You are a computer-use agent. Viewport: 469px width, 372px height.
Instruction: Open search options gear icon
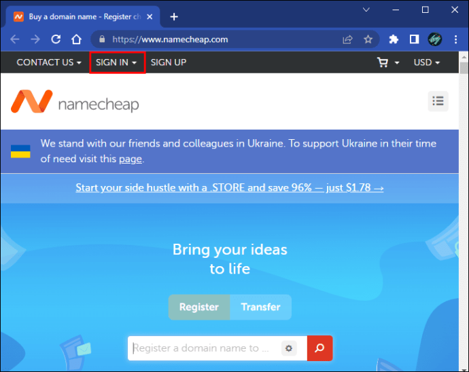click(x=289, y=348)
